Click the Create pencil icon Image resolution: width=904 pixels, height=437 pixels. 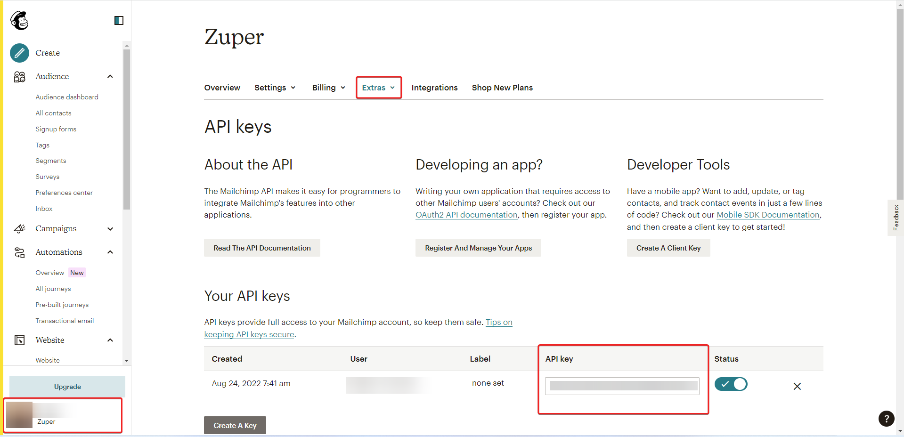point(19,53)
